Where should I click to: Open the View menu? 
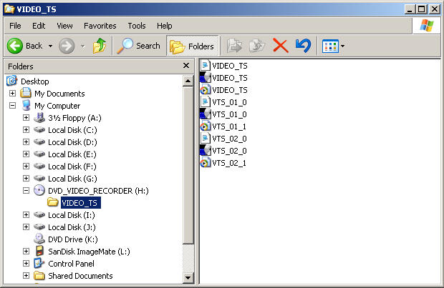(64, 26)
